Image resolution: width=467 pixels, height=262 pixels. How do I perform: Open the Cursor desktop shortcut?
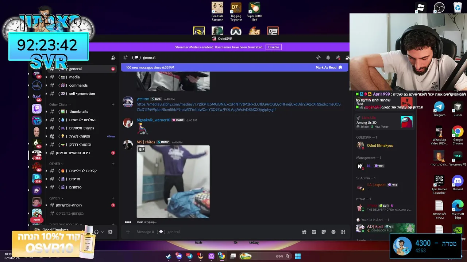[458, 109]
